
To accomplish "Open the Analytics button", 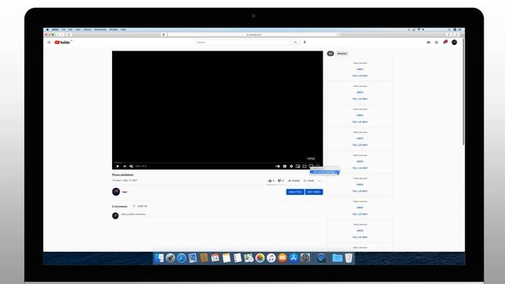I will (x=295, y=192).
